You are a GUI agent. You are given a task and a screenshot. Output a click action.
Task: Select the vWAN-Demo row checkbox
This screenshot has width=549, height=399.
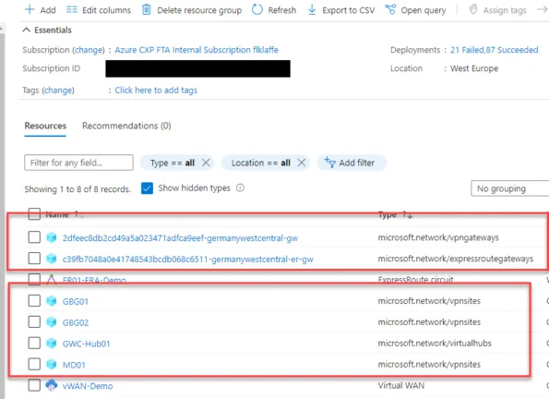34,385
